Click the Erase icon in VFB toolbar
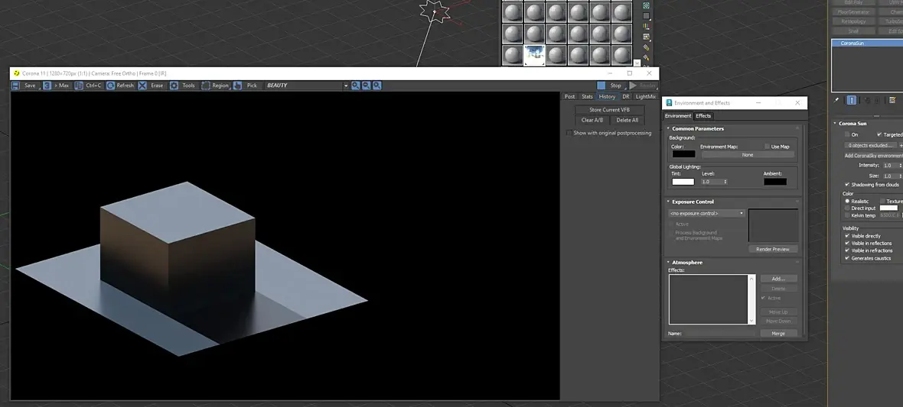 pos(143,86)
